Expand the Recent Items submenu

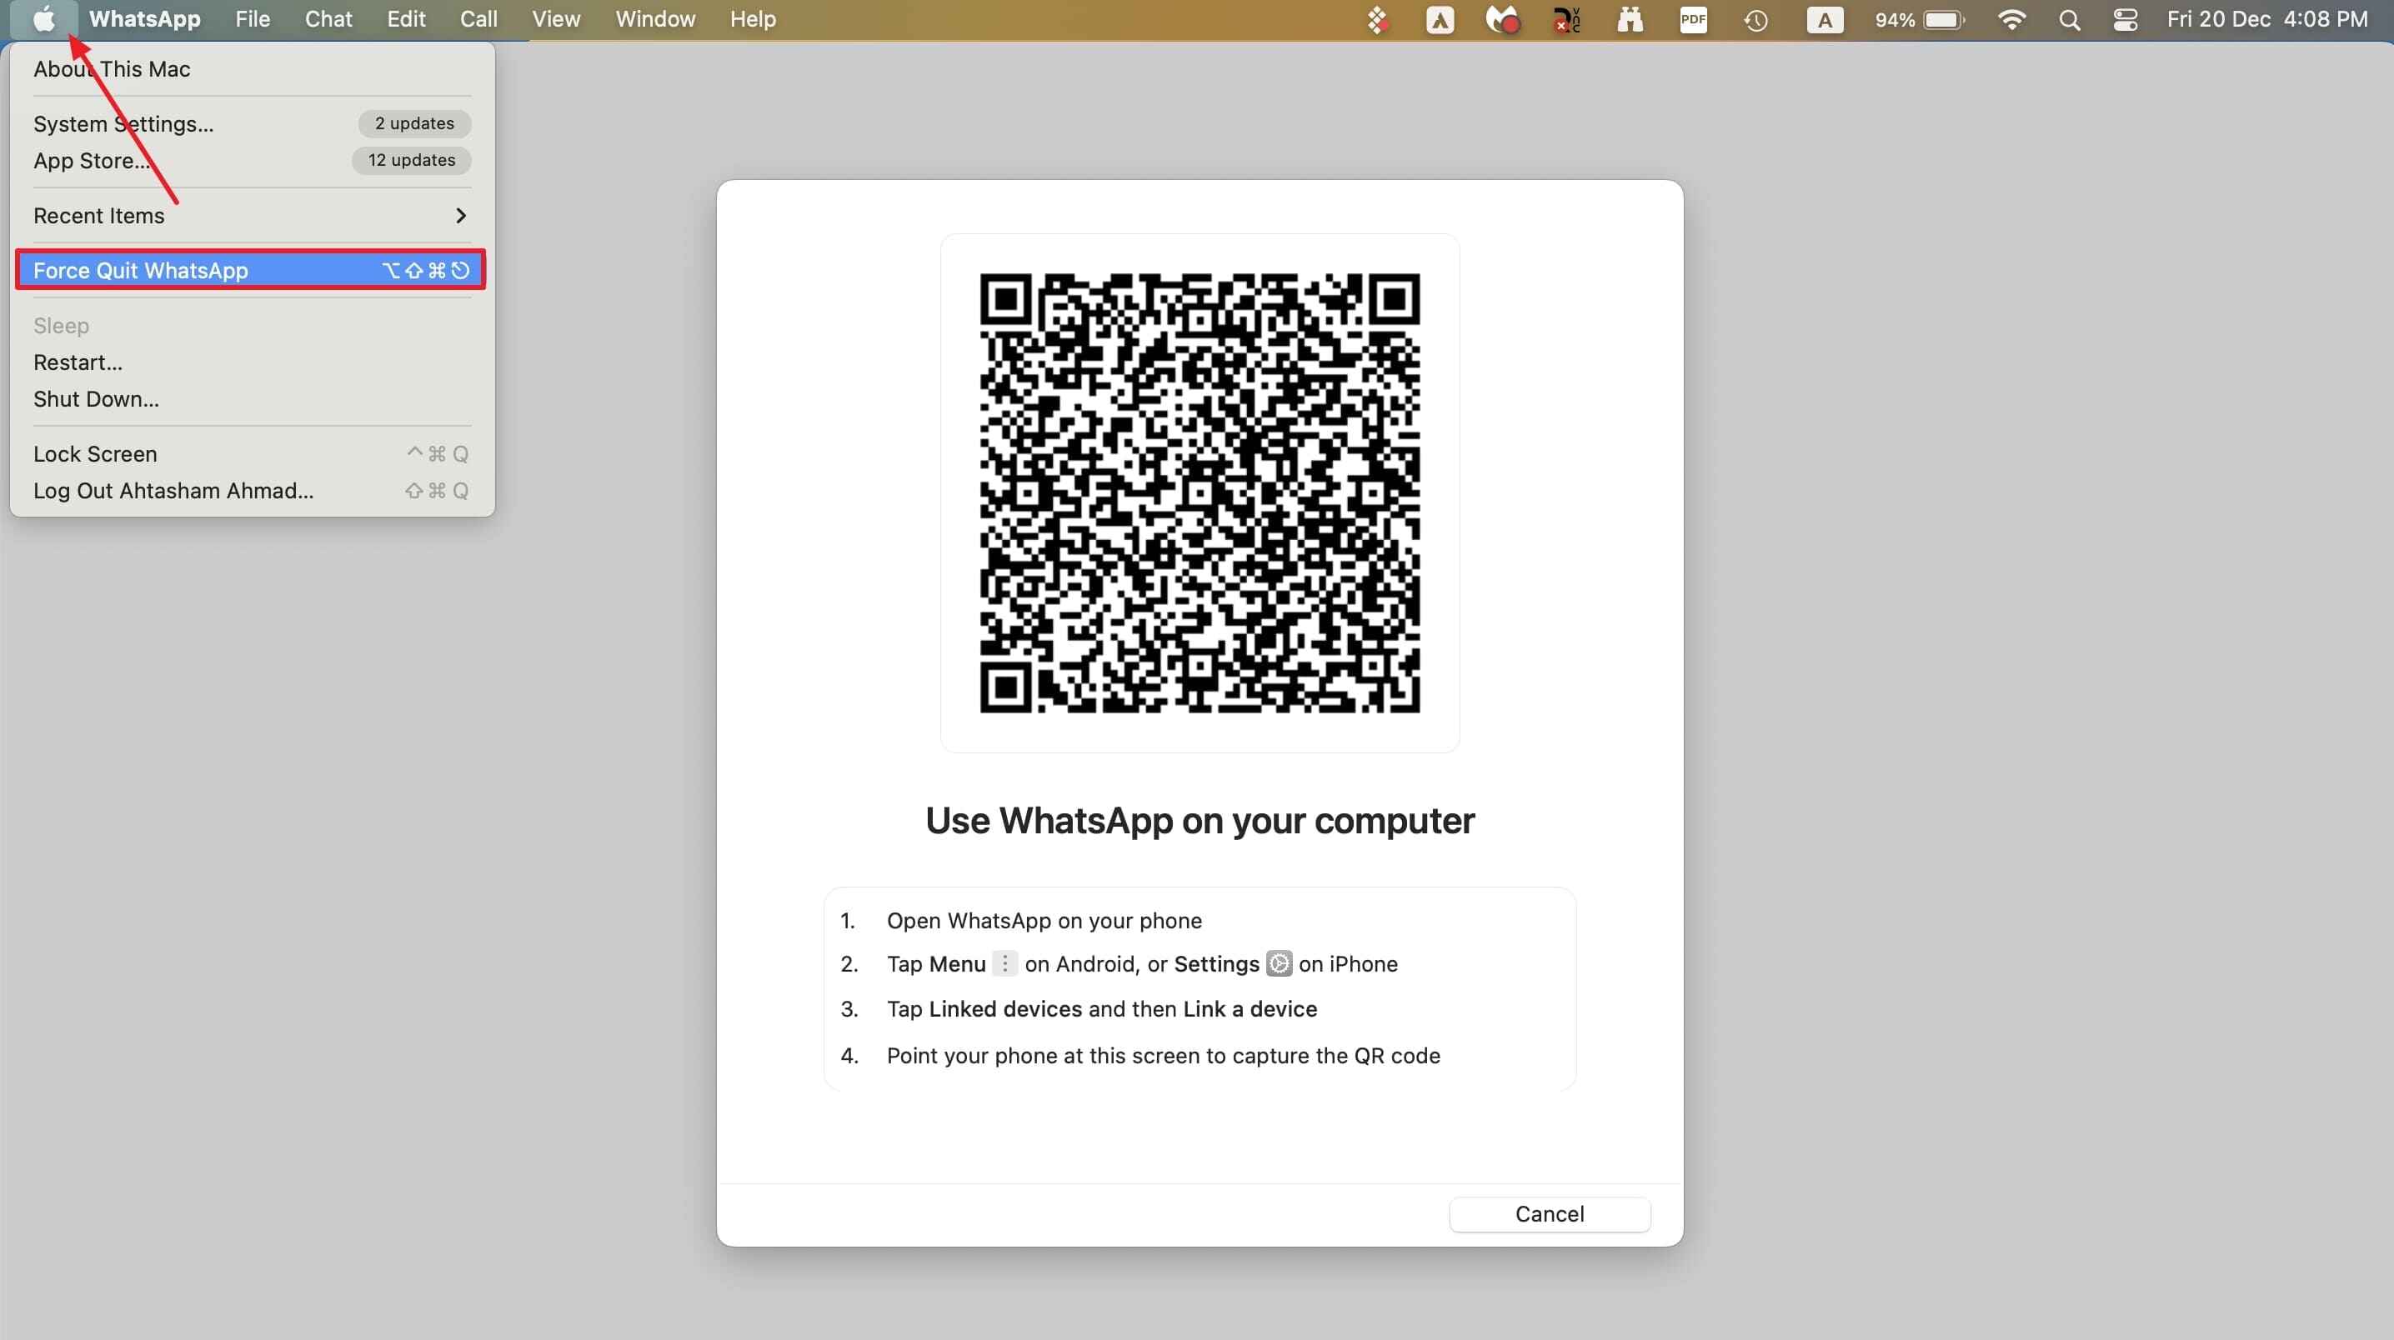tap(252, 216)
